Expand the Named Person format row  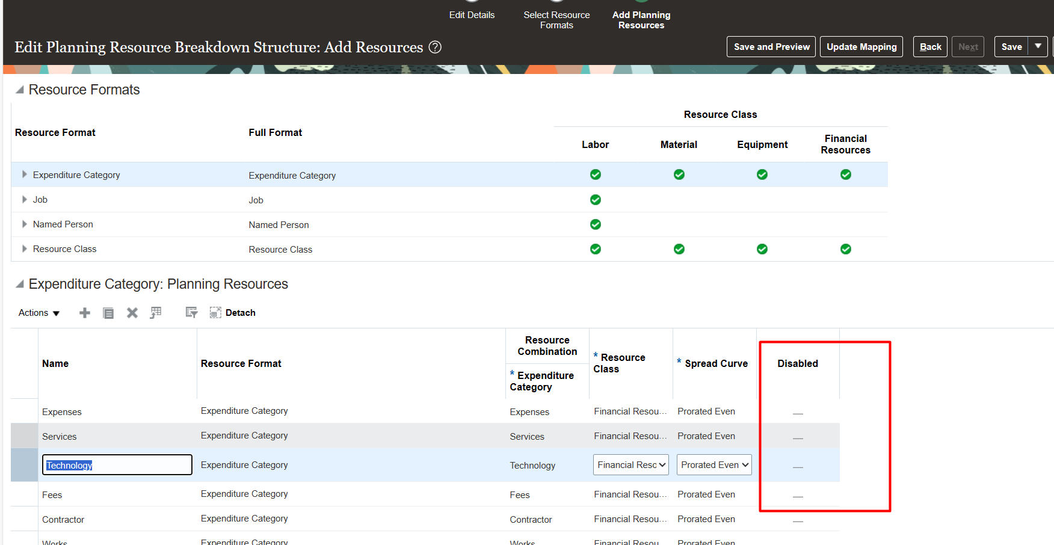coord(24,224)
